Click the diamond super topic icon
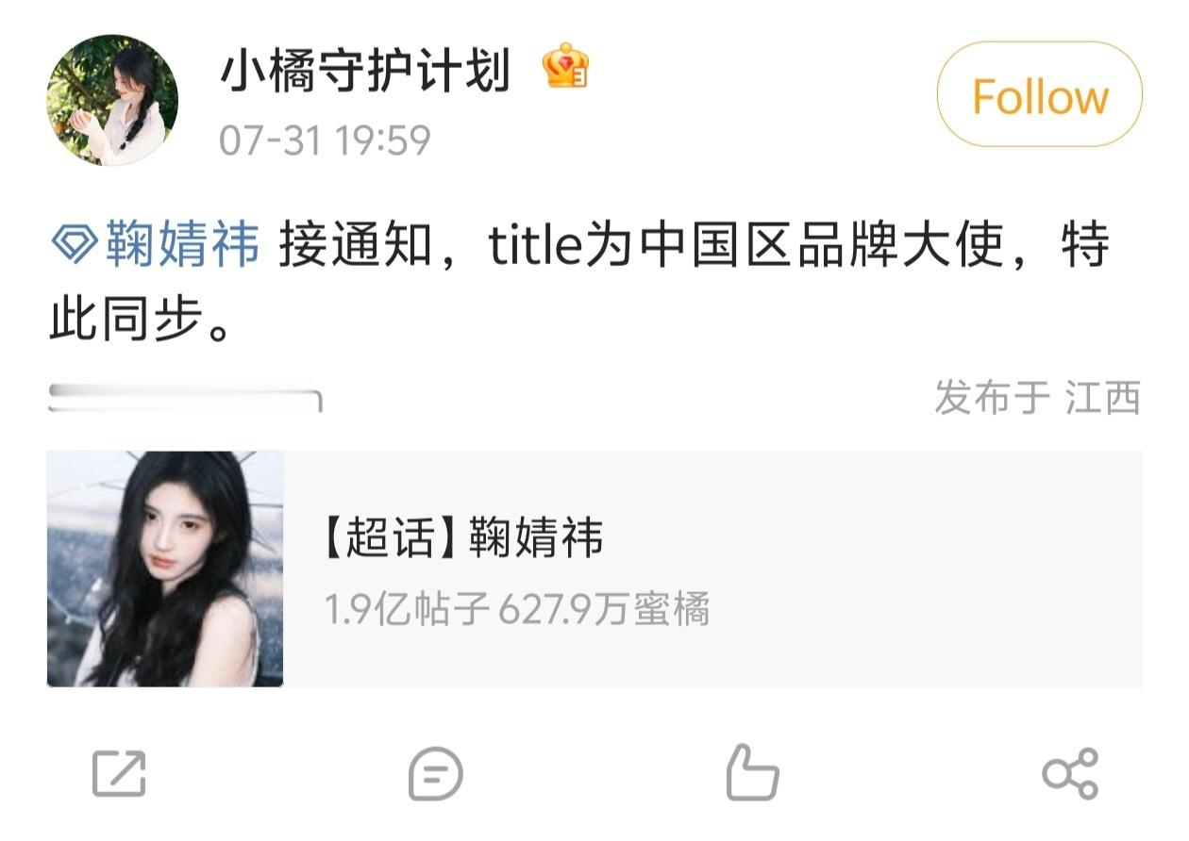This screenshot has height=841, width=1189. click(x=74, y=246)
